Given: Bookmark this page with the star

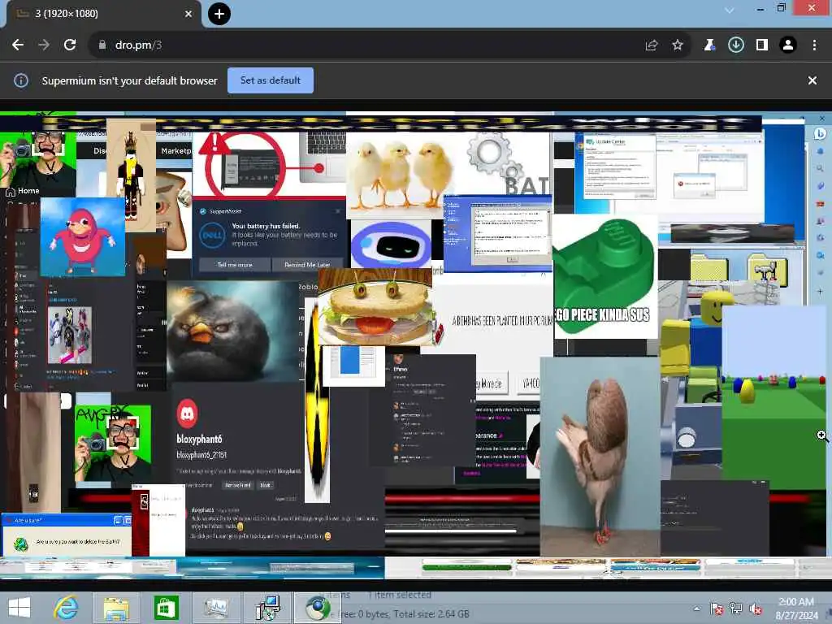Looking at the screenshot, I should coord(678,45).
